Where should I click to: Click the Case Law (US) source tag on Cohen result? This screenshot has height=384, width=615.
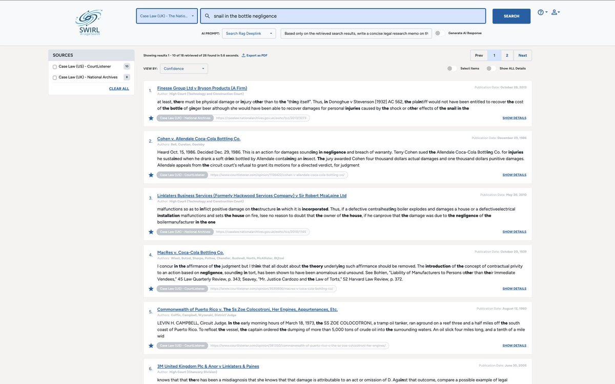[x=182, y=175]
